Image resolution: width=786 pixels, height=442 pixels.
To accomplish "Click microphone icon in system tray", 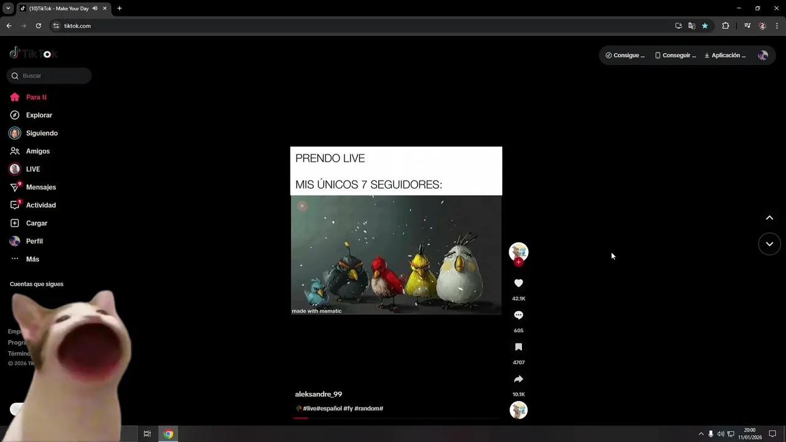I will click(710, 434).
